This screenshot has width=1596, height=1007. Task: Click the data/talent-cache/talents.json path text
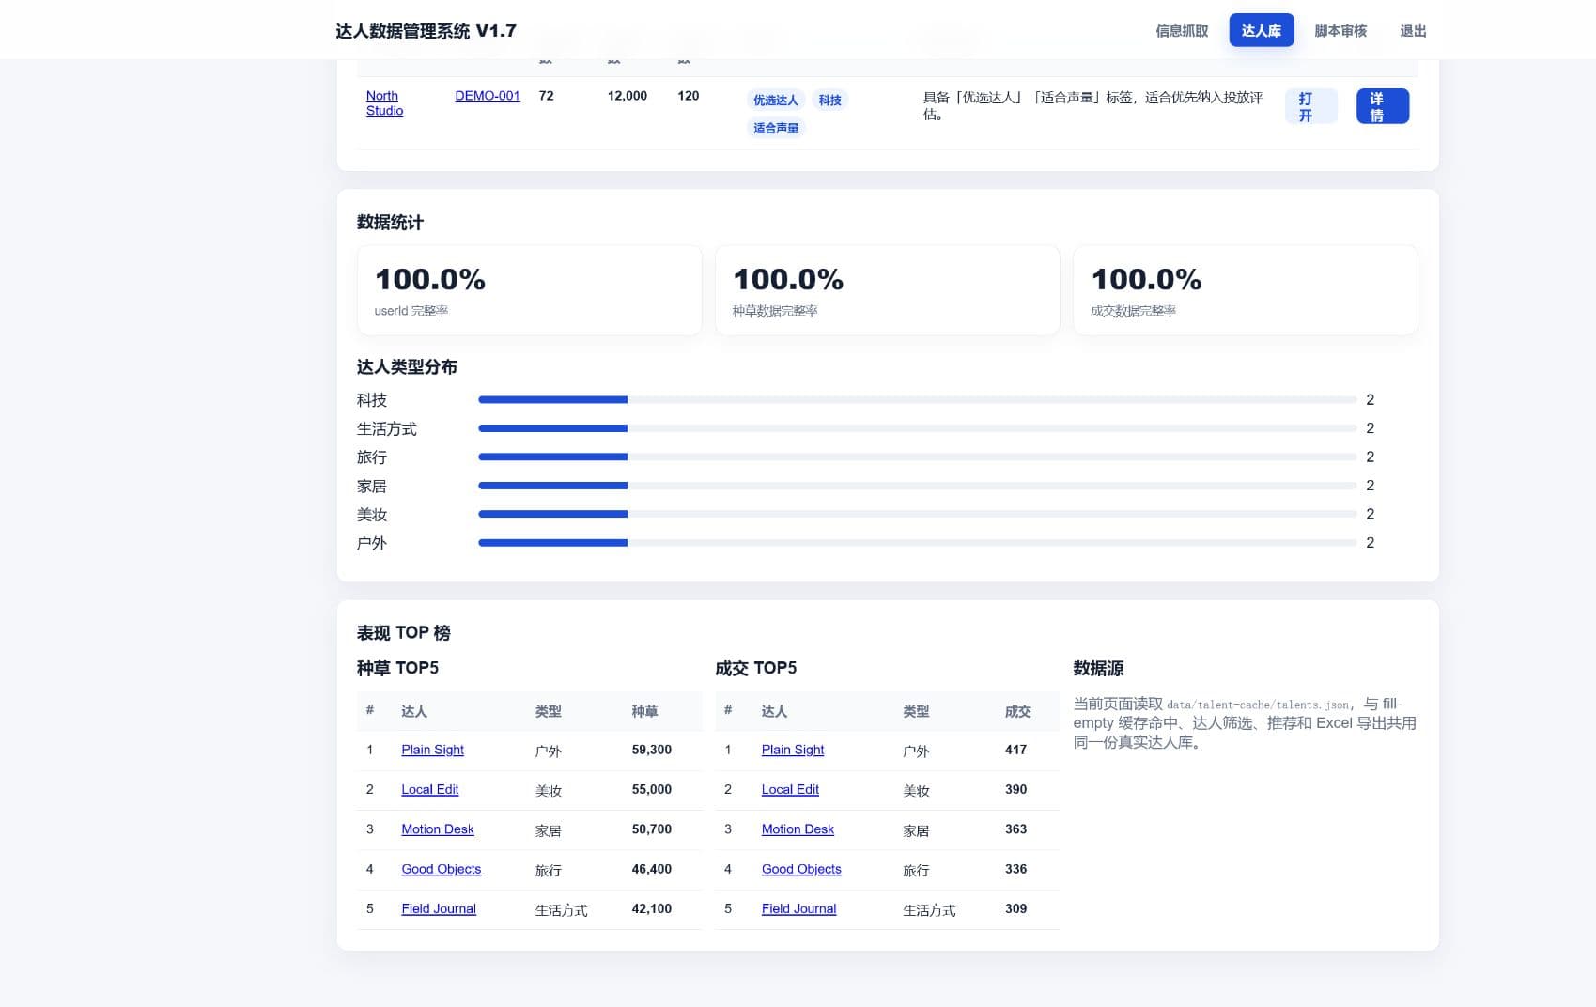[1259, 705]
